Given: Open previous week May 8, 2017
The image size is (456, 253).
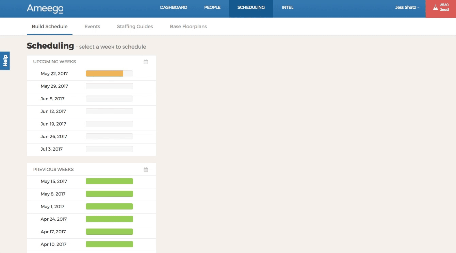Looking at the screenshot, I should [x=92, y=194].
